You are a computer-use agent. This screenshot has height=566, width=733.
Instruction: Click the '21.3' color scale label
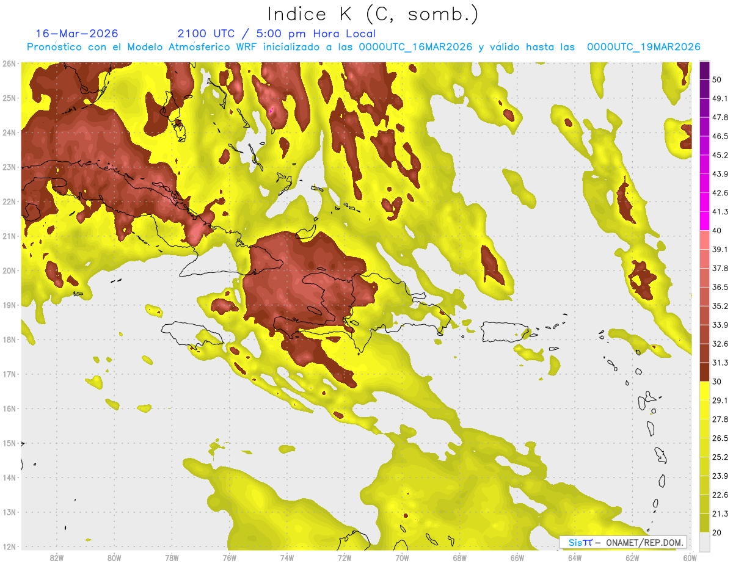tap(720, 514)
